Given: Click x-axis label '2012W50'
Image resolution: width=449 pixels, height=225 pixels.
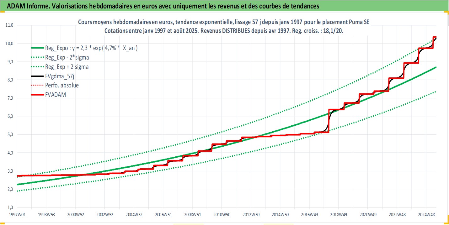Looking at the screenshot, I should click(x=251, y=215).
